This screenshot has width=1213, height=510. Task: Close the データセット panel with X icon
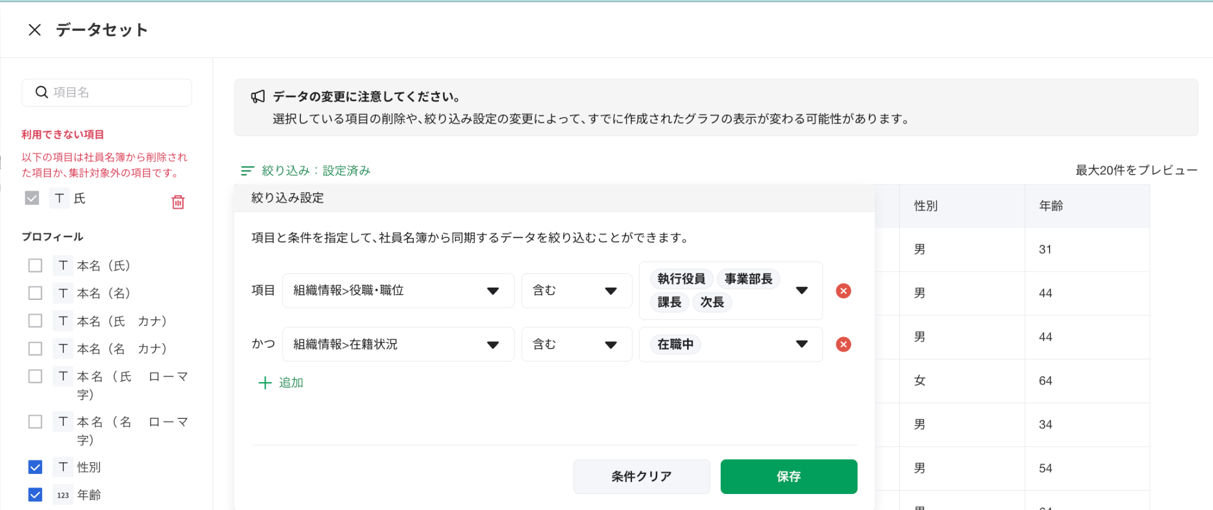[x=34, y=30]
